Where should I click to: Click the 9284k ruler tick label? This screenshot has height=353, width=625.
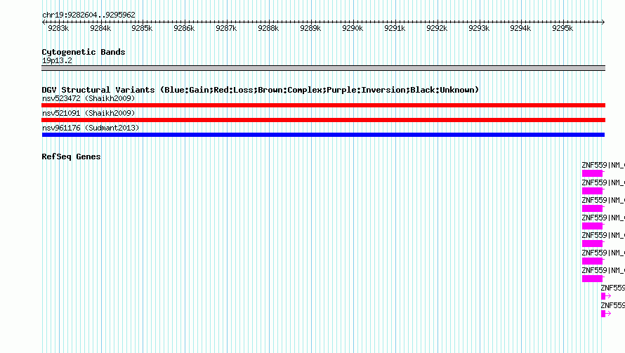click(100, 28)
